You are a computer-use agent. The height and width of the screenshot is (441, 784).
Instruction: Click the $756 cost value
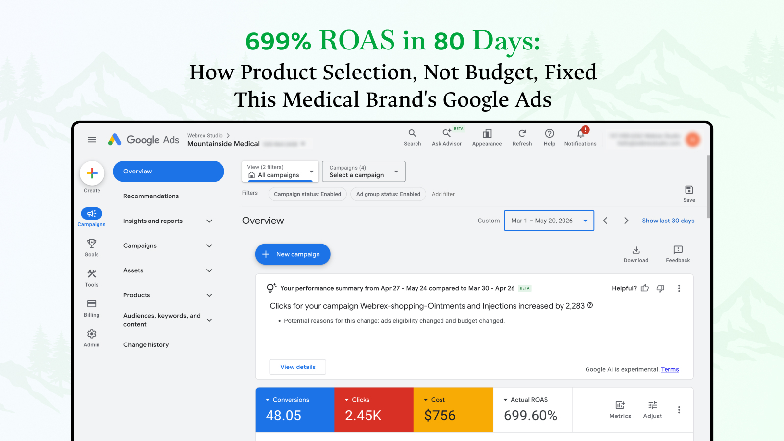440,416
